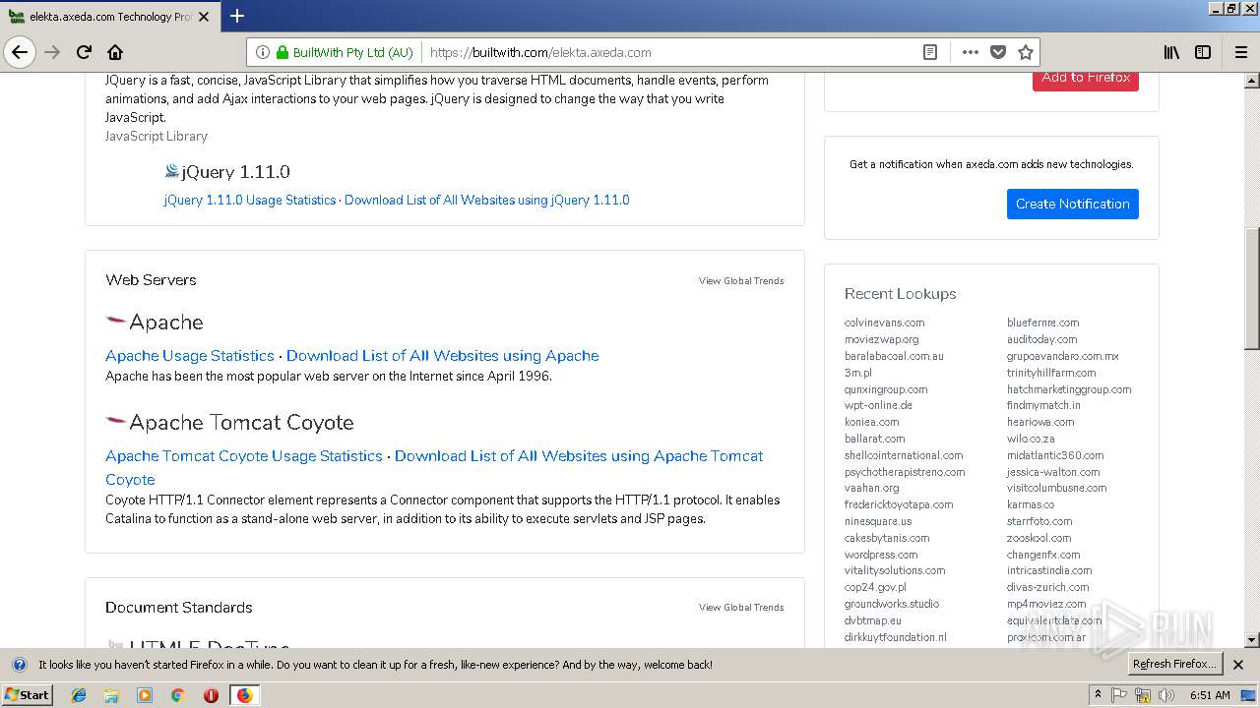Screen dimensions: 1260x708
Task: Open Apache Tomcat Coyote Usage Statistics
Action: point(244,456)
